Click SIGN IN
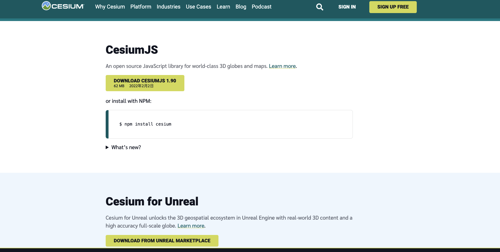Image resolution: width=500 pixels, height=252 pixels. (347, 7)
